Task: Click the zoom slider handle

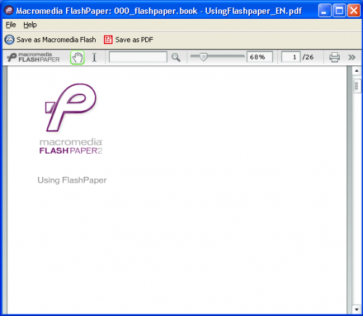Action: 203,57
